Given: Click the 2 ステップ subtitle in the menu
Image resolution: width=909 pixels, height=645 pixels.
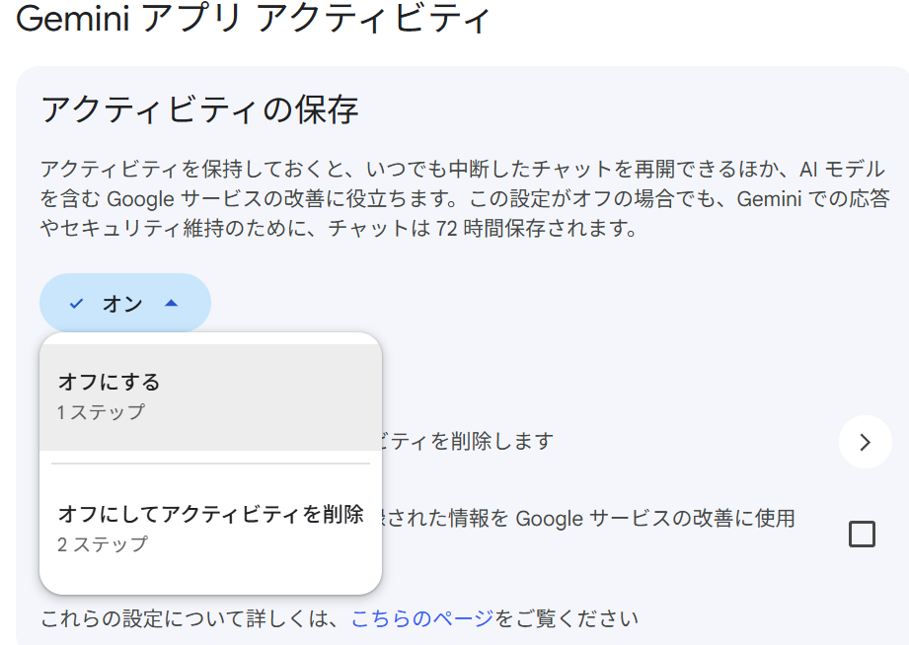Looking at the screenshot, I should pos(103,544).
